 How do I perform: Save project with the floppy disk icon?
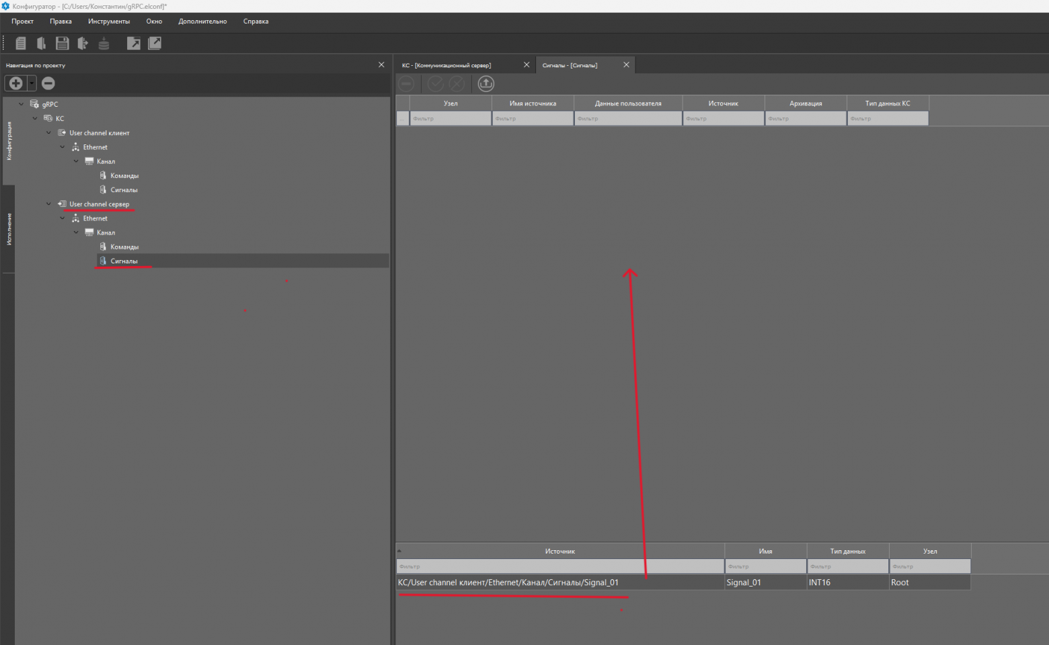click(62, 44)
